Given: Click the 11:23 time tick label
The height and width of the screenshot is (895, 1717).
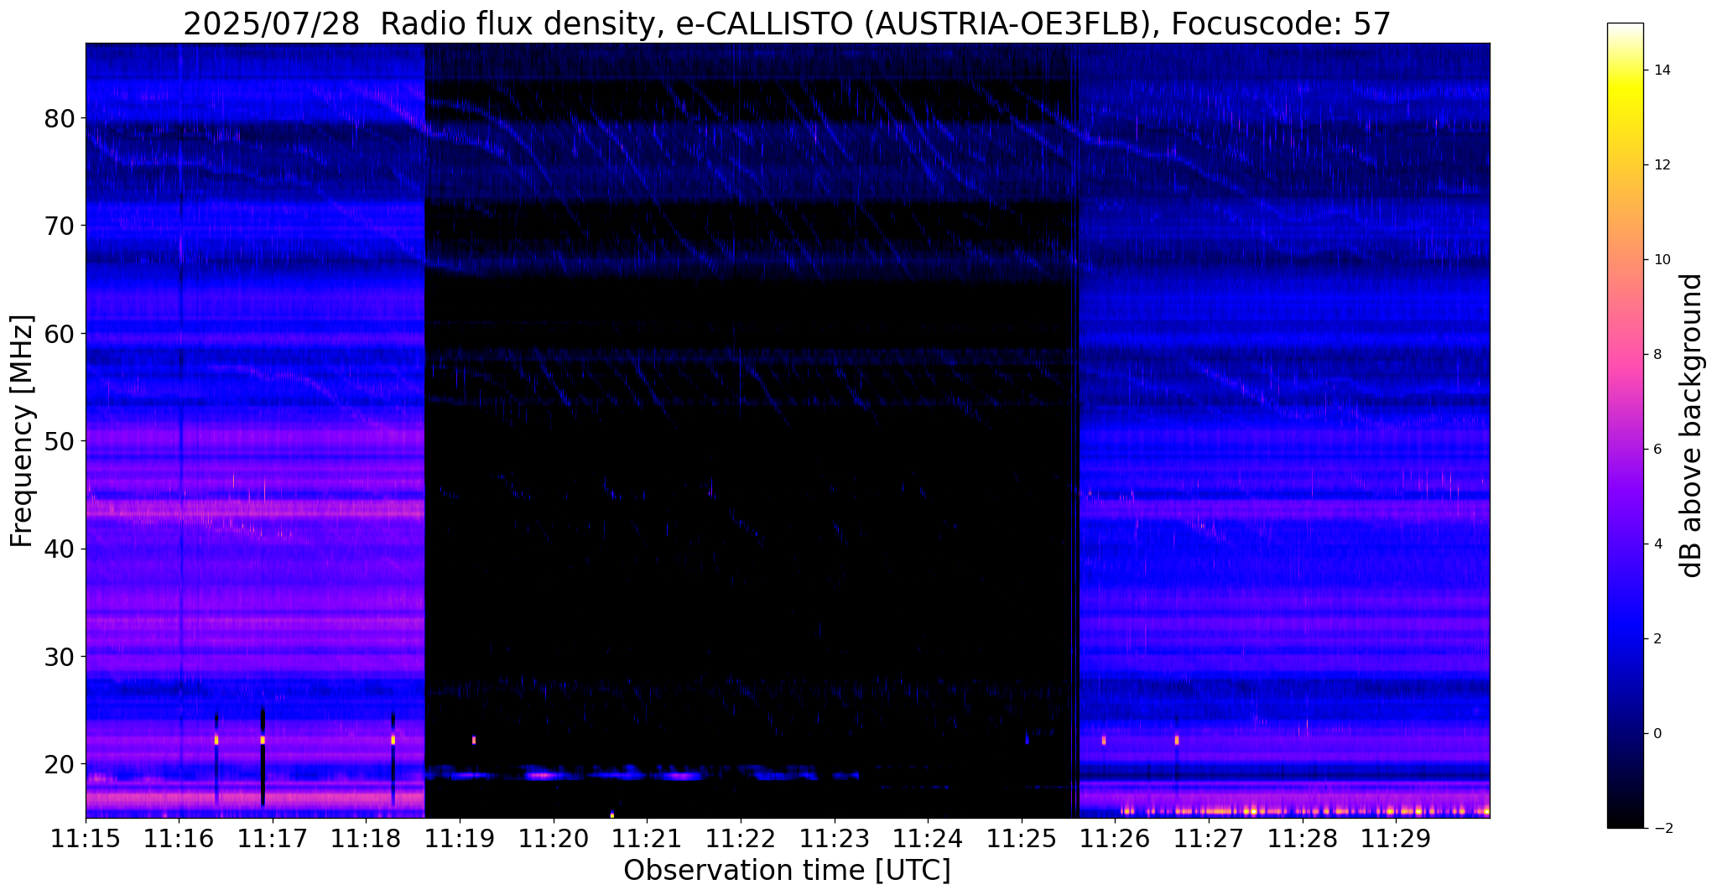Looking at the screenshot, I should click(835, 839).
